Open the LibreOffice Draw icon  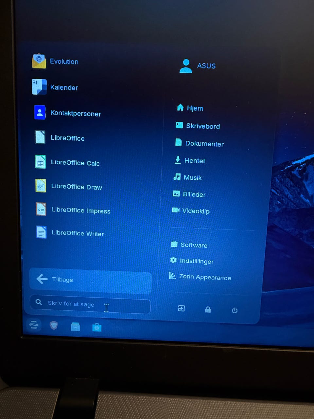41,186
